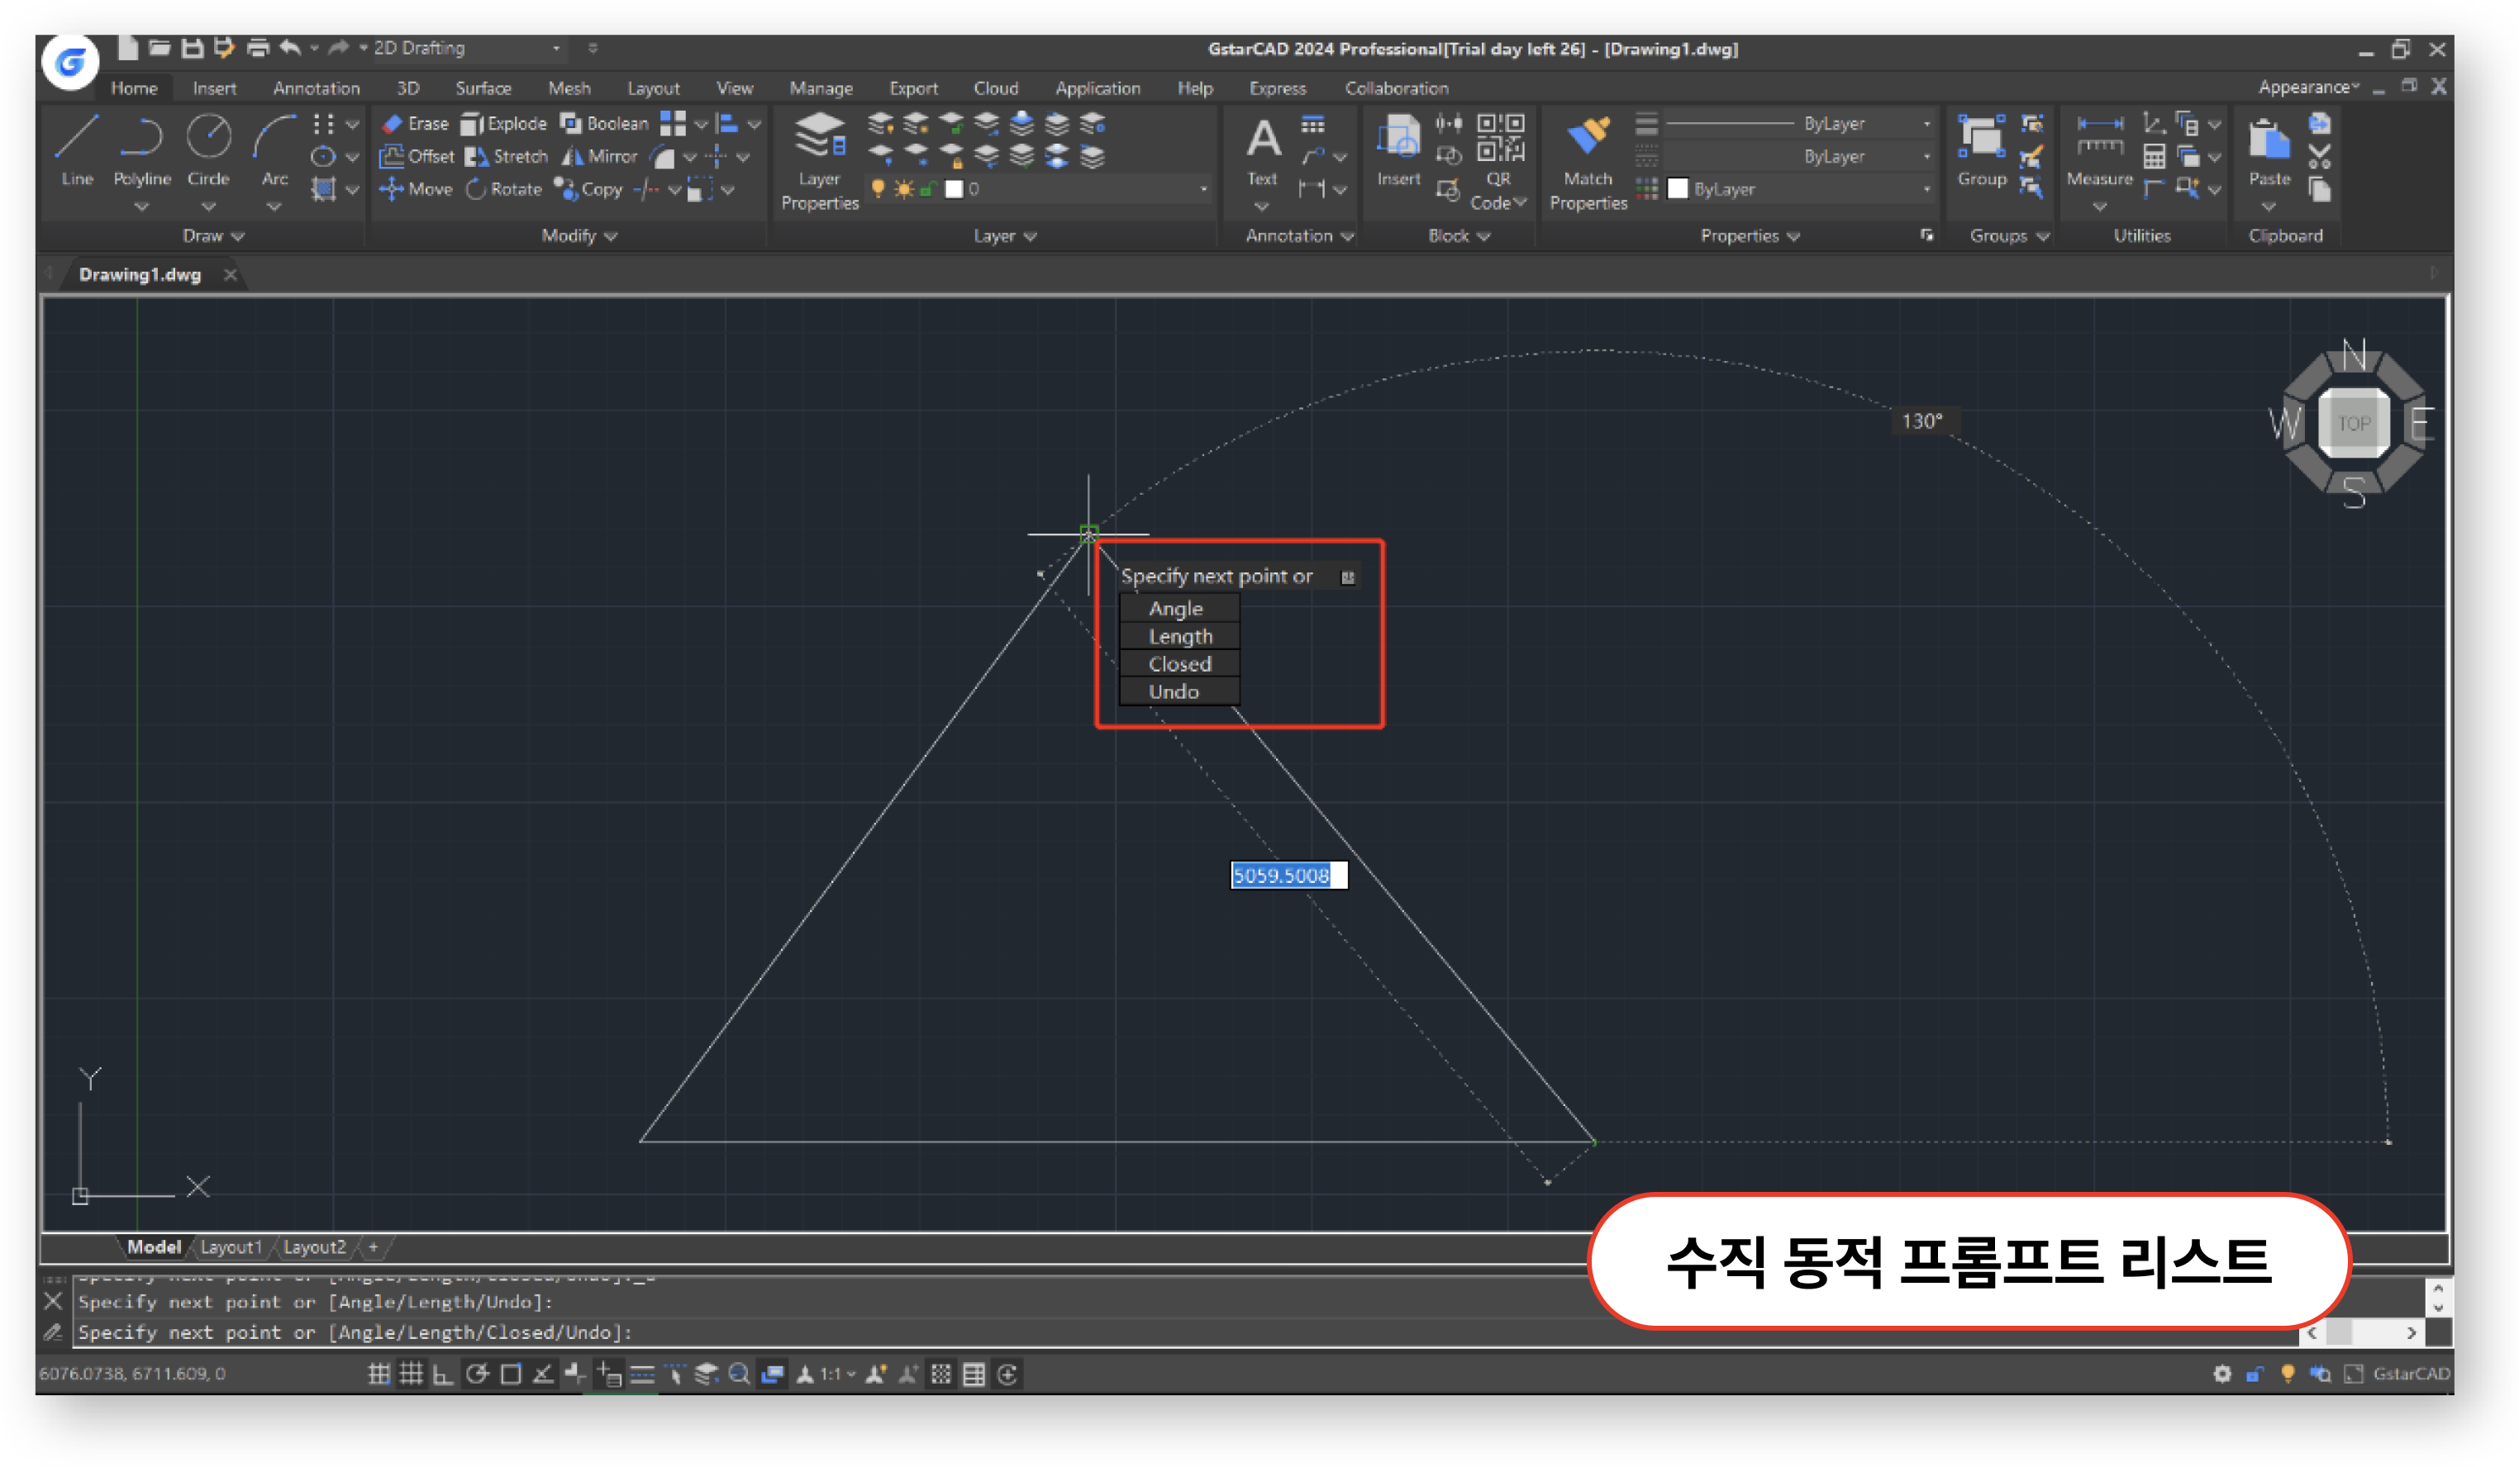Toggle object snap tracking in status bar
Viewport: 2519px width, 1467px height.
(543, 1374)
